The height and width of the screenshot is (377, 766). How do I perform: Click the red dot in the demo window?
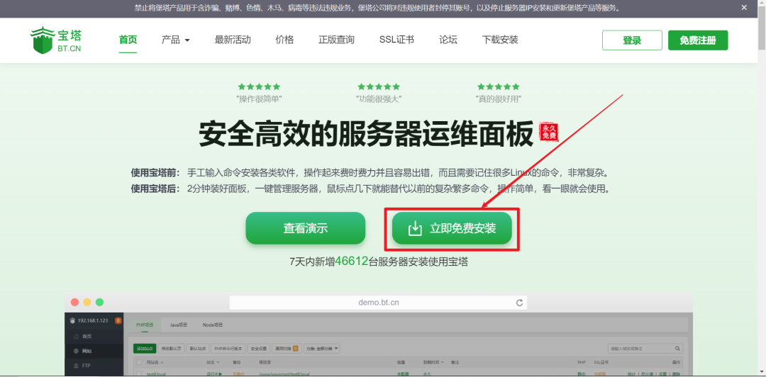point(74,303)
